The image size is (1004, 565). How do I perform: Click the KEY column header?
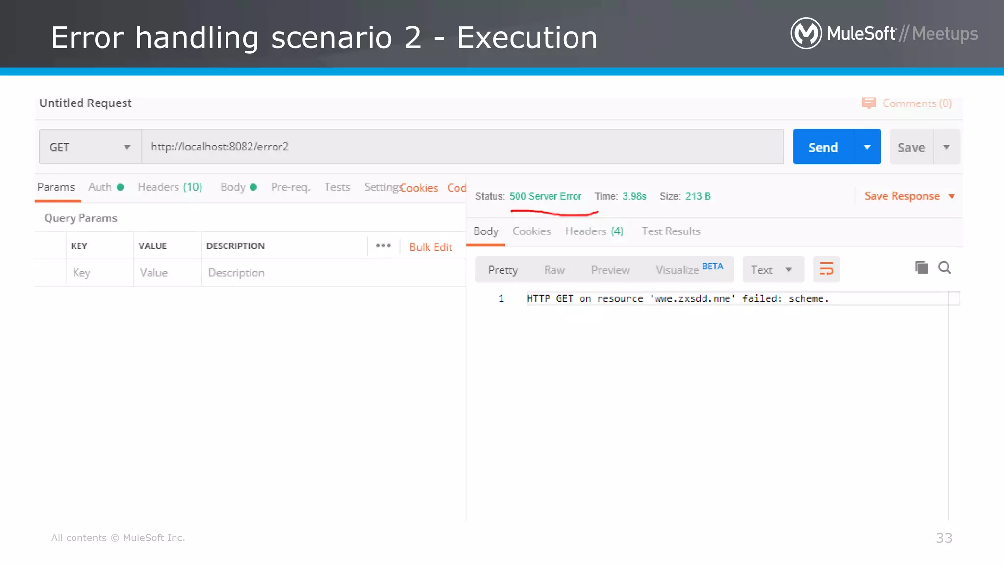point(79,246)
